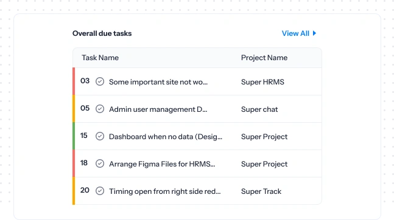Select Super Project in the task 18 row
The height and width of the screenshot is (220, 394).
264,164
